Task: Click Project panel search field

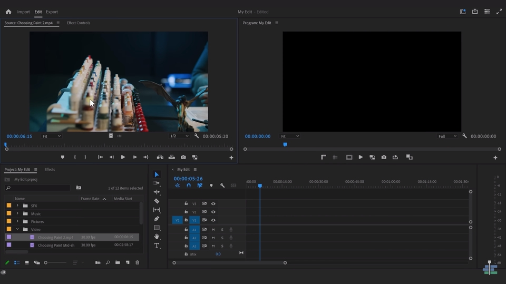Action: [x=38, y=188]
